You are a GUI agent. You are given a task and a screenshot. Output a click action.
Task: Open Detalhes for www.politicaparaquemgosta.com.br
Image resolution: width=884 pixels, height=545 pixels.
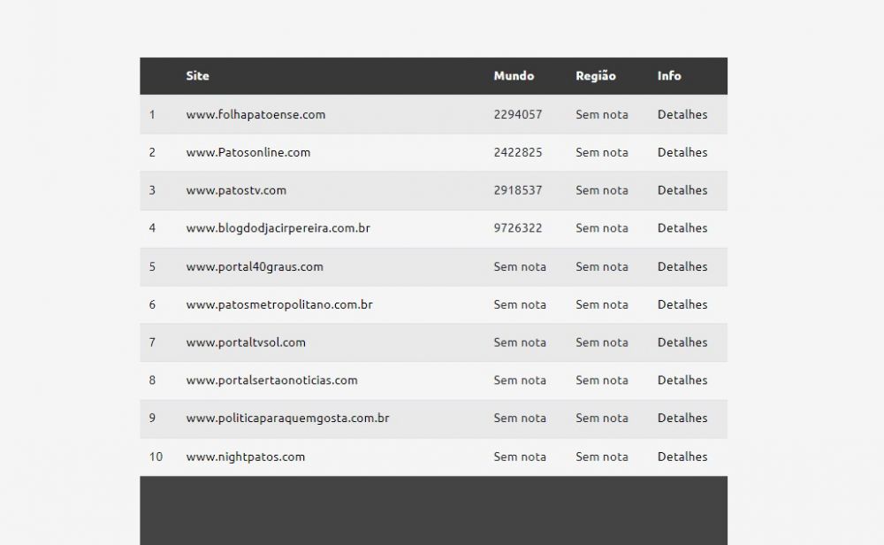tap(682, 418)
